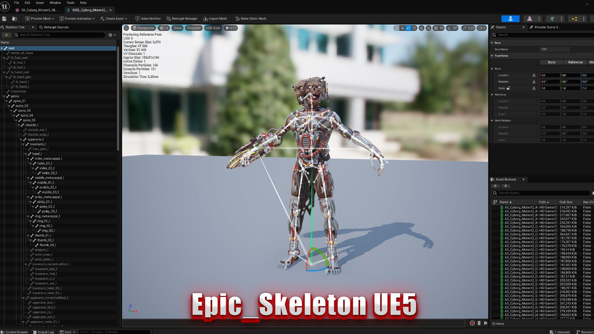Change rotation snap value 10°
594x334 pixels.
click(x=455, y=28)
